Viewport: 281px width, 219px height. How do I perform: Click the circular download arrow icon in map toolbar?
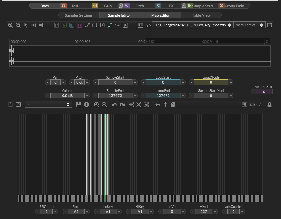coord(86,105)
